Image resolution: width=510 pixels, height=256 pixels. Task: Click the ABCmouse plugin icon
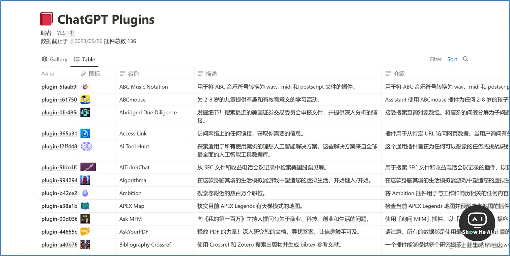pos(85,99)
